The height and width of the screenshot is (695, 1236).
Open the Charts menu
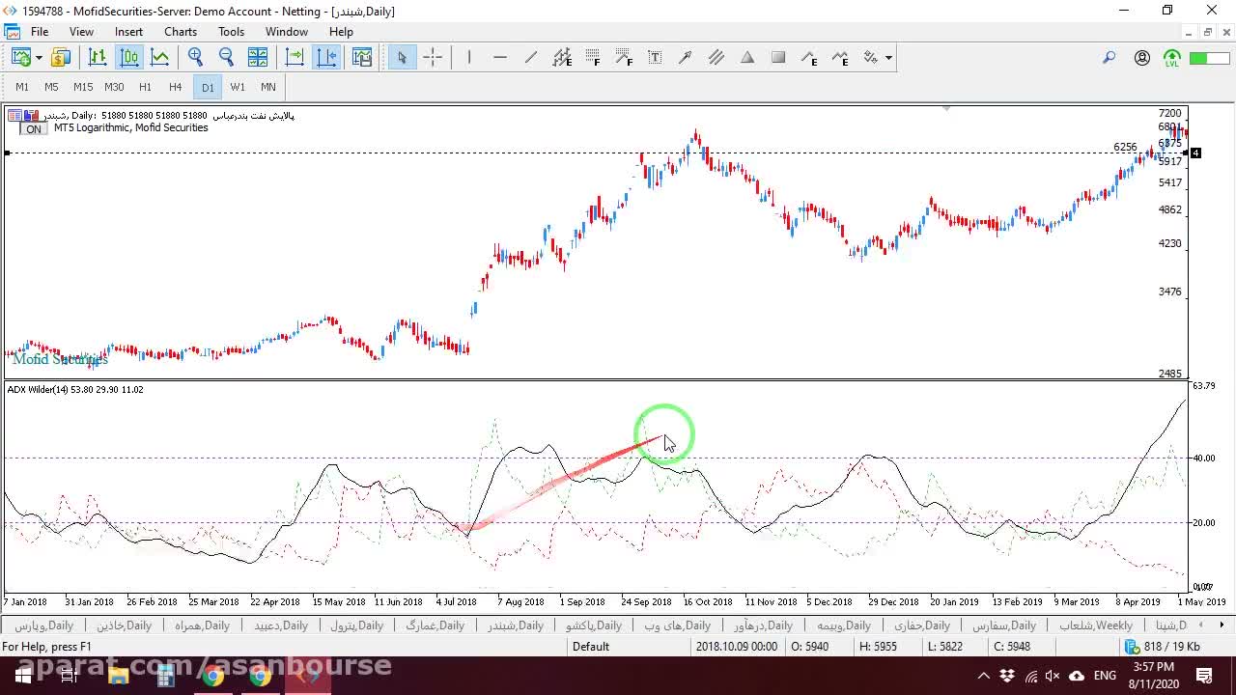point(181,32)
